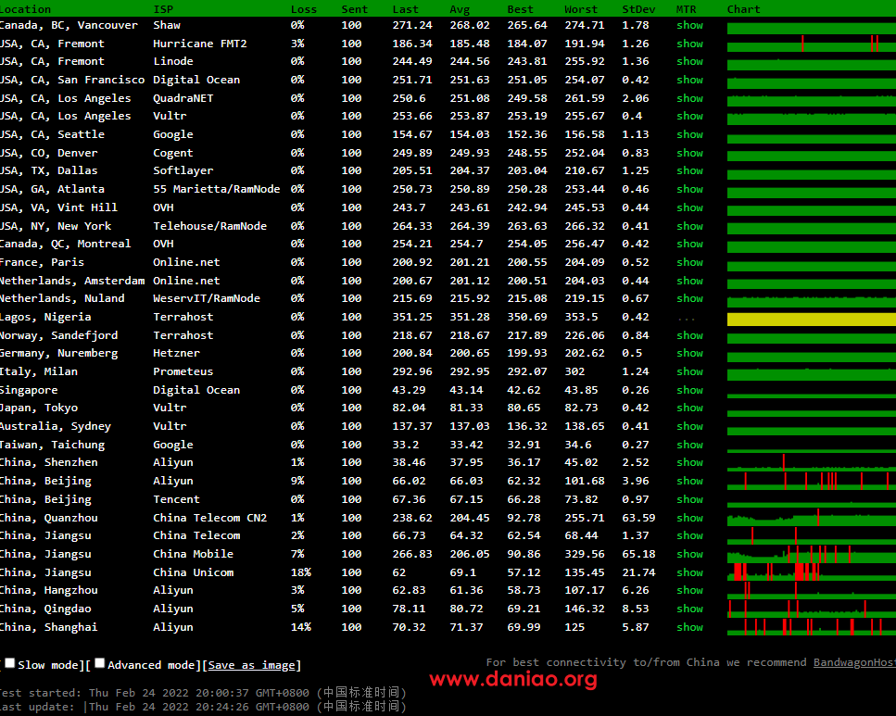Show MTR for Taichung Google row
Screen dimensions: 896x716
click(689, 445)
